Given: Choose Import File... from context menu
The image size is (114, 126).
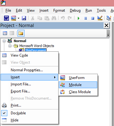Looking at the screenshot, I should [x=29, y=84].
